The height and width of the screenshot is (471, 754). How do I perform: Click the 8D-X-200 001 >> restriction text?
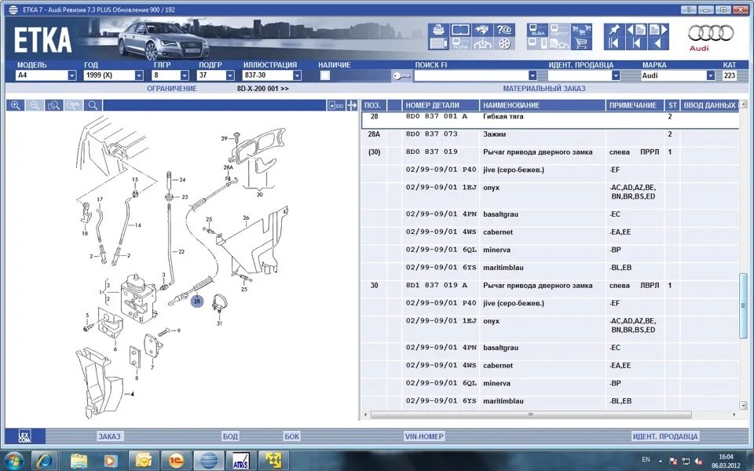(262, 89)
